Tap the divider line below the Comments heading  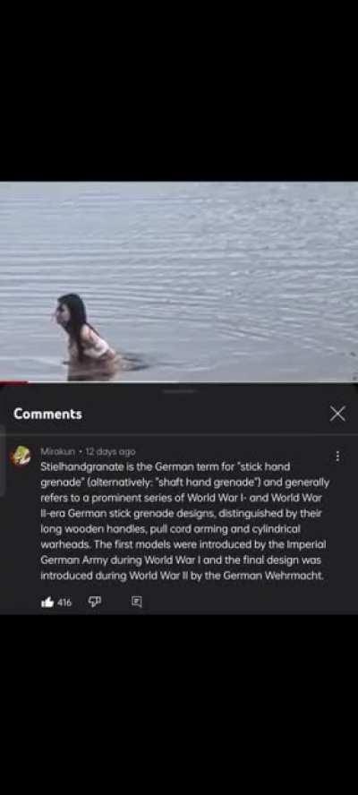(x=179, y=434)
